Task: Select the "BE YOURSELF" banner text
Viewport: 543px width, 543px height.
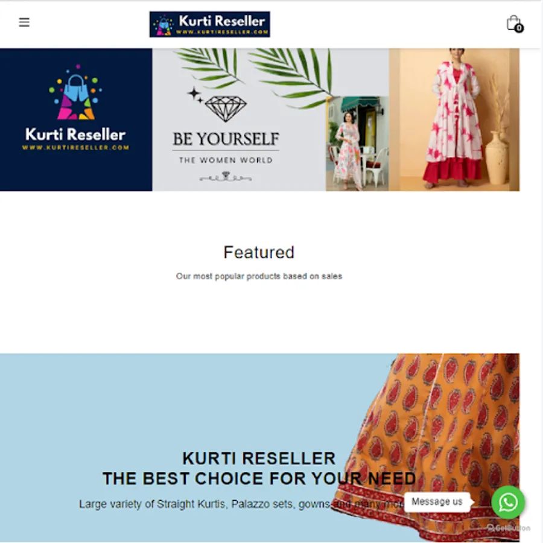Action: pos(226,139)
